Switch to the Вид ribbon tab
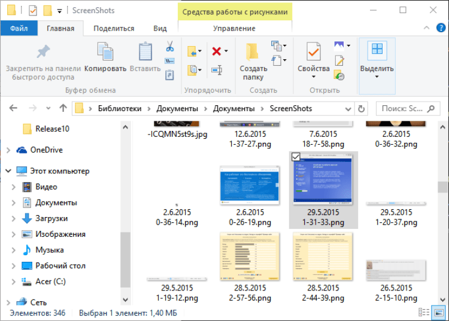Screen dimensions: 449x321 click(160, 28)
